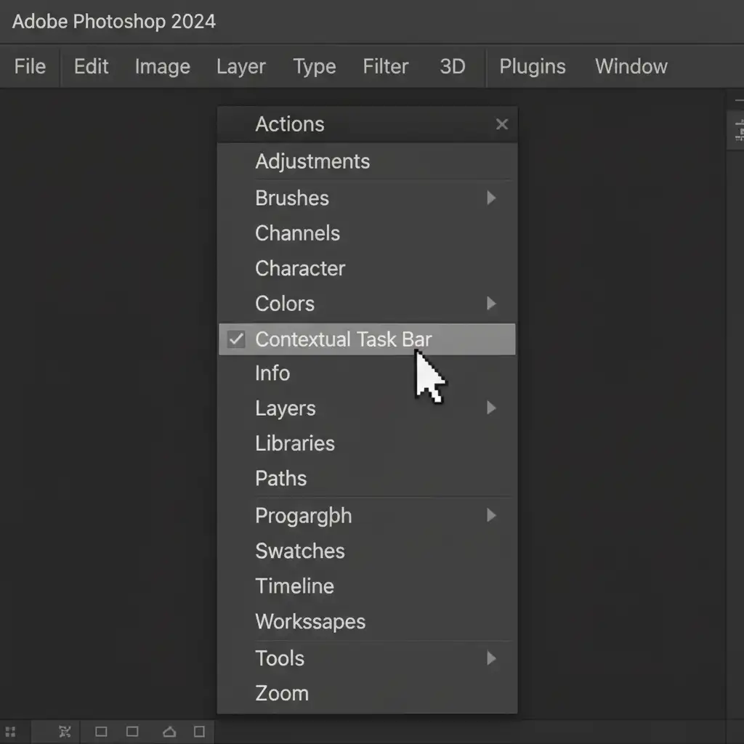Close the menu with the X beside Actions
The width and height of the screenshot is (744, 744).
pos(501,124)
